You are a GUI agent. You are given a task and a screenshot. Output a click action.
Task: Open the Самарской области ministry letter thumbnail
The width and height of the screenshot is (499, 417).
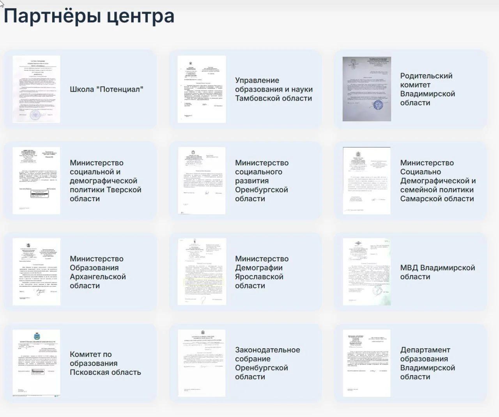coord(367,181)
